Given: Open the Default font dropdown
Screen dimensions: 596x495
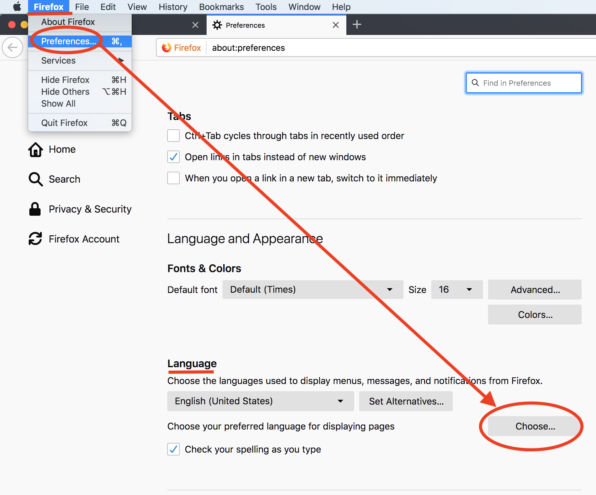Looking at the screenshot, I should (x=313, y=290).
